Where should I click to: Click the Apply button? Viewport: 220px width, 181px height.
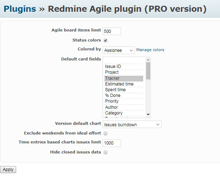[x=8, y=170]
